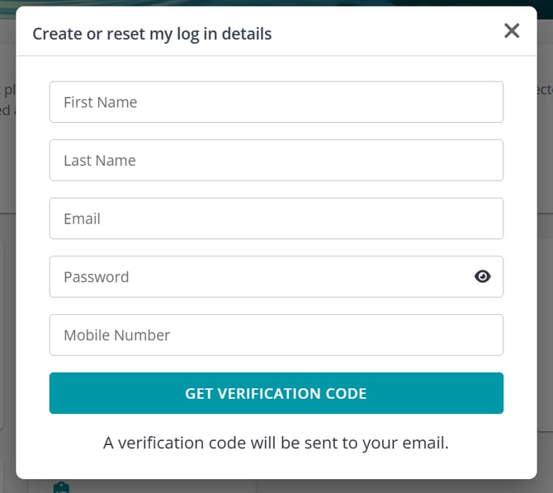553x493 pixels.
Task: Click into the Email field
Action: [276, 218]
